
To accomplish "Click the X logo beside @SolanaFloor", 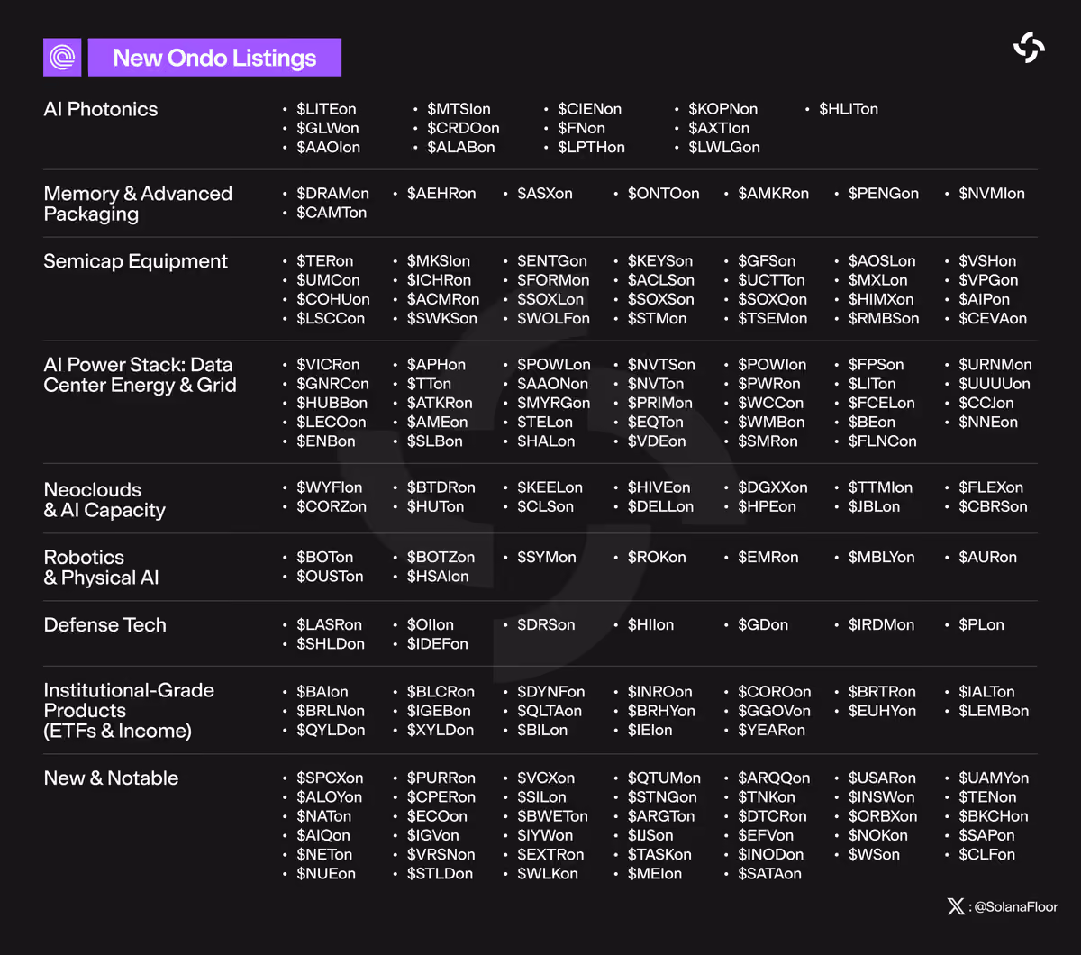I will [x=956, y=906].
